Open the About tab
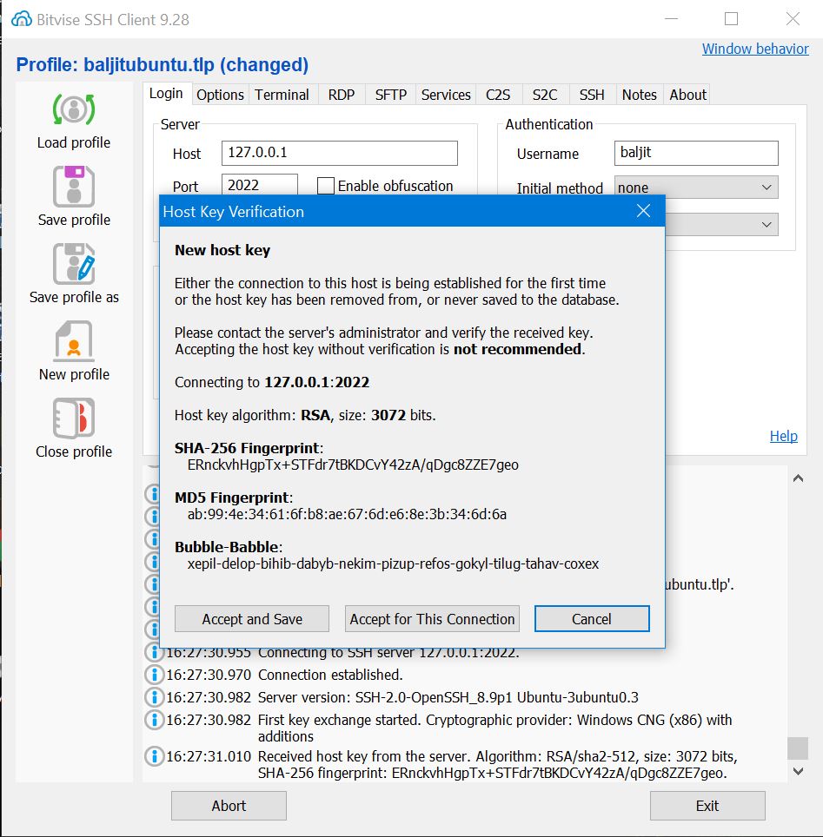 pos(687,95)
